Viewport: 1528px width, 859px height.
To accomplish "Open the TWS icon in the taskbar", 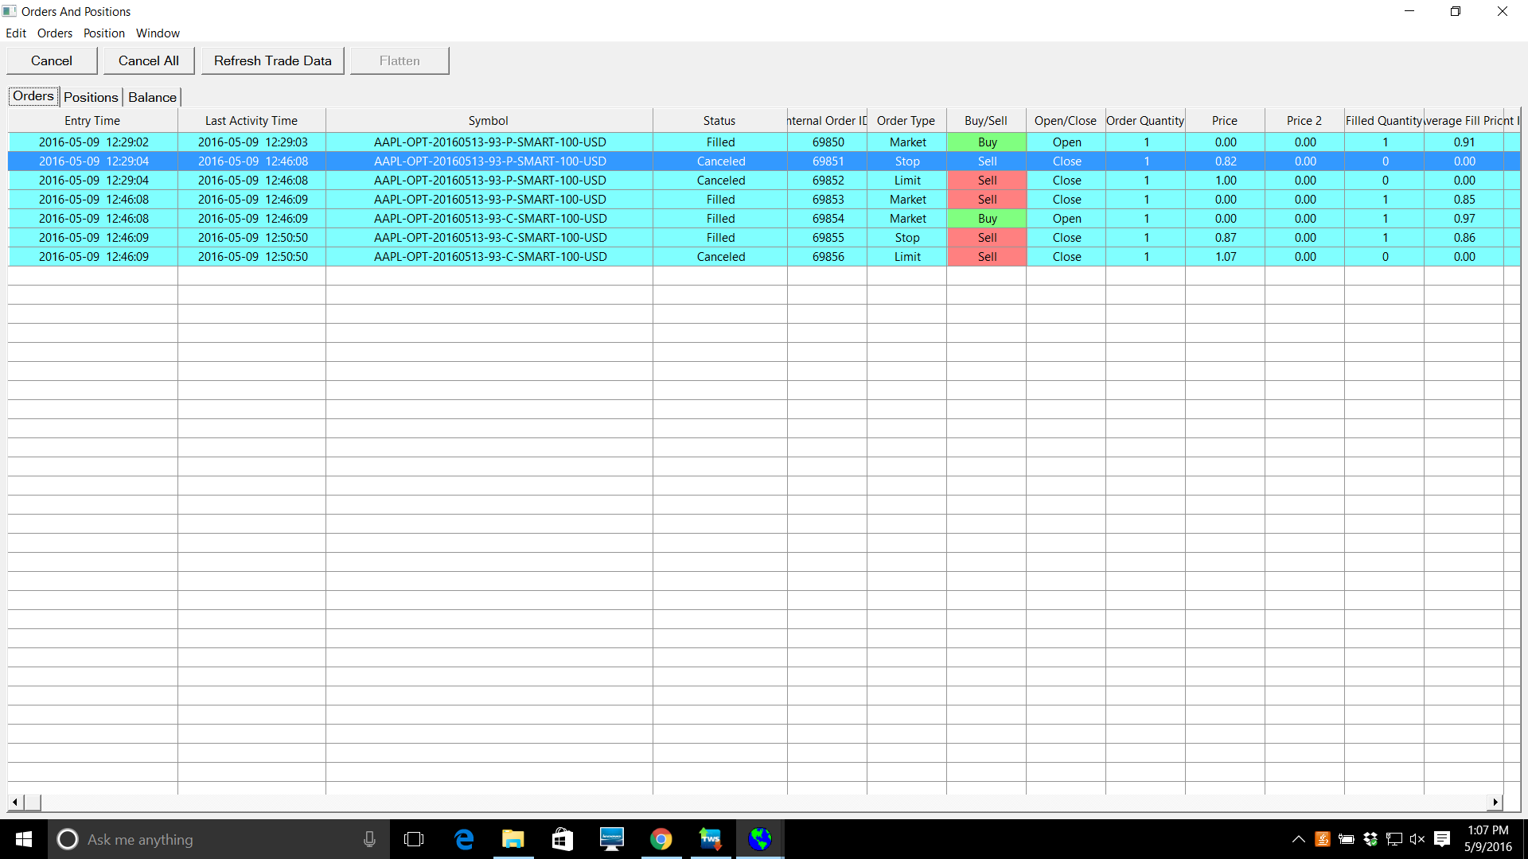I will pos(710,839).
